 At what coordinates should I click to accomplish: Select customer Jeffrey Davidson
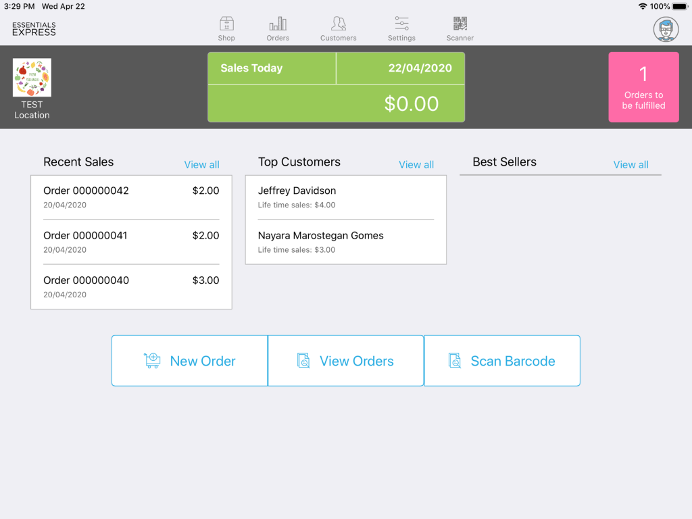tap(345, 197)
